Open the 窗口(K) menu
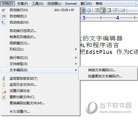This screenshot has height=120, width=138. point(86,4)
